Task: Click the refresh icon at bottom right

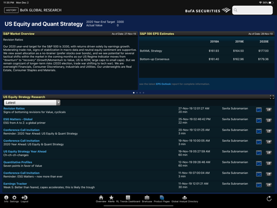Action: click(269, 198)
